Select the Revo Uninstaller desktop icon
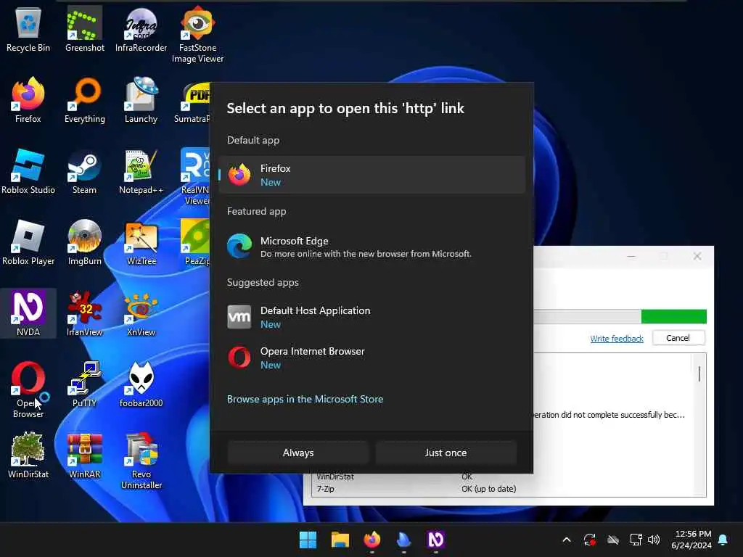Screen dimensions: 743x557 (x=141, y=461)
